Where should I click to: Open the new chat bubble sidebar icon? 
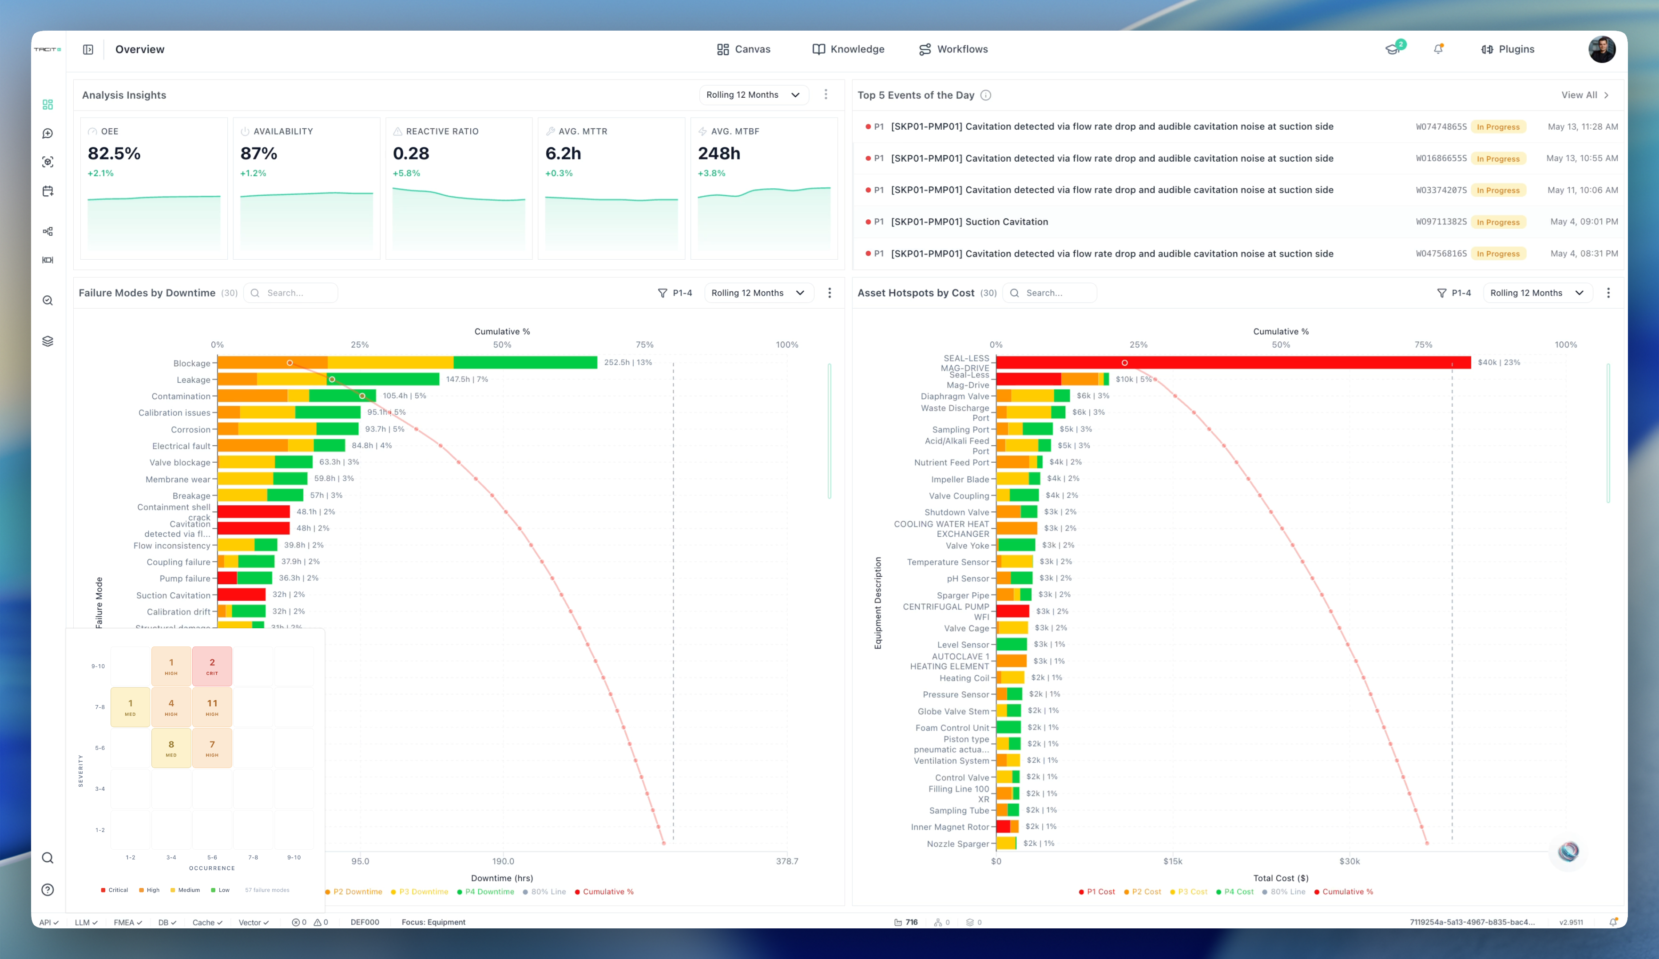[x=48, y=134]
